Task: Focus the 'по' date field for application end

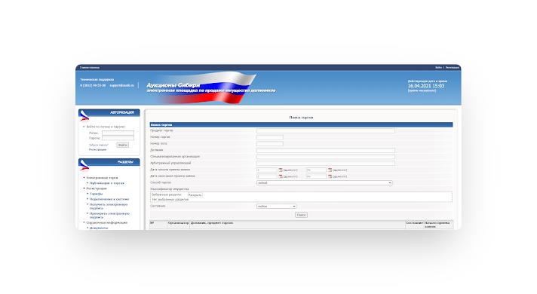Action: pyautogui.click(x=316, y=176)
